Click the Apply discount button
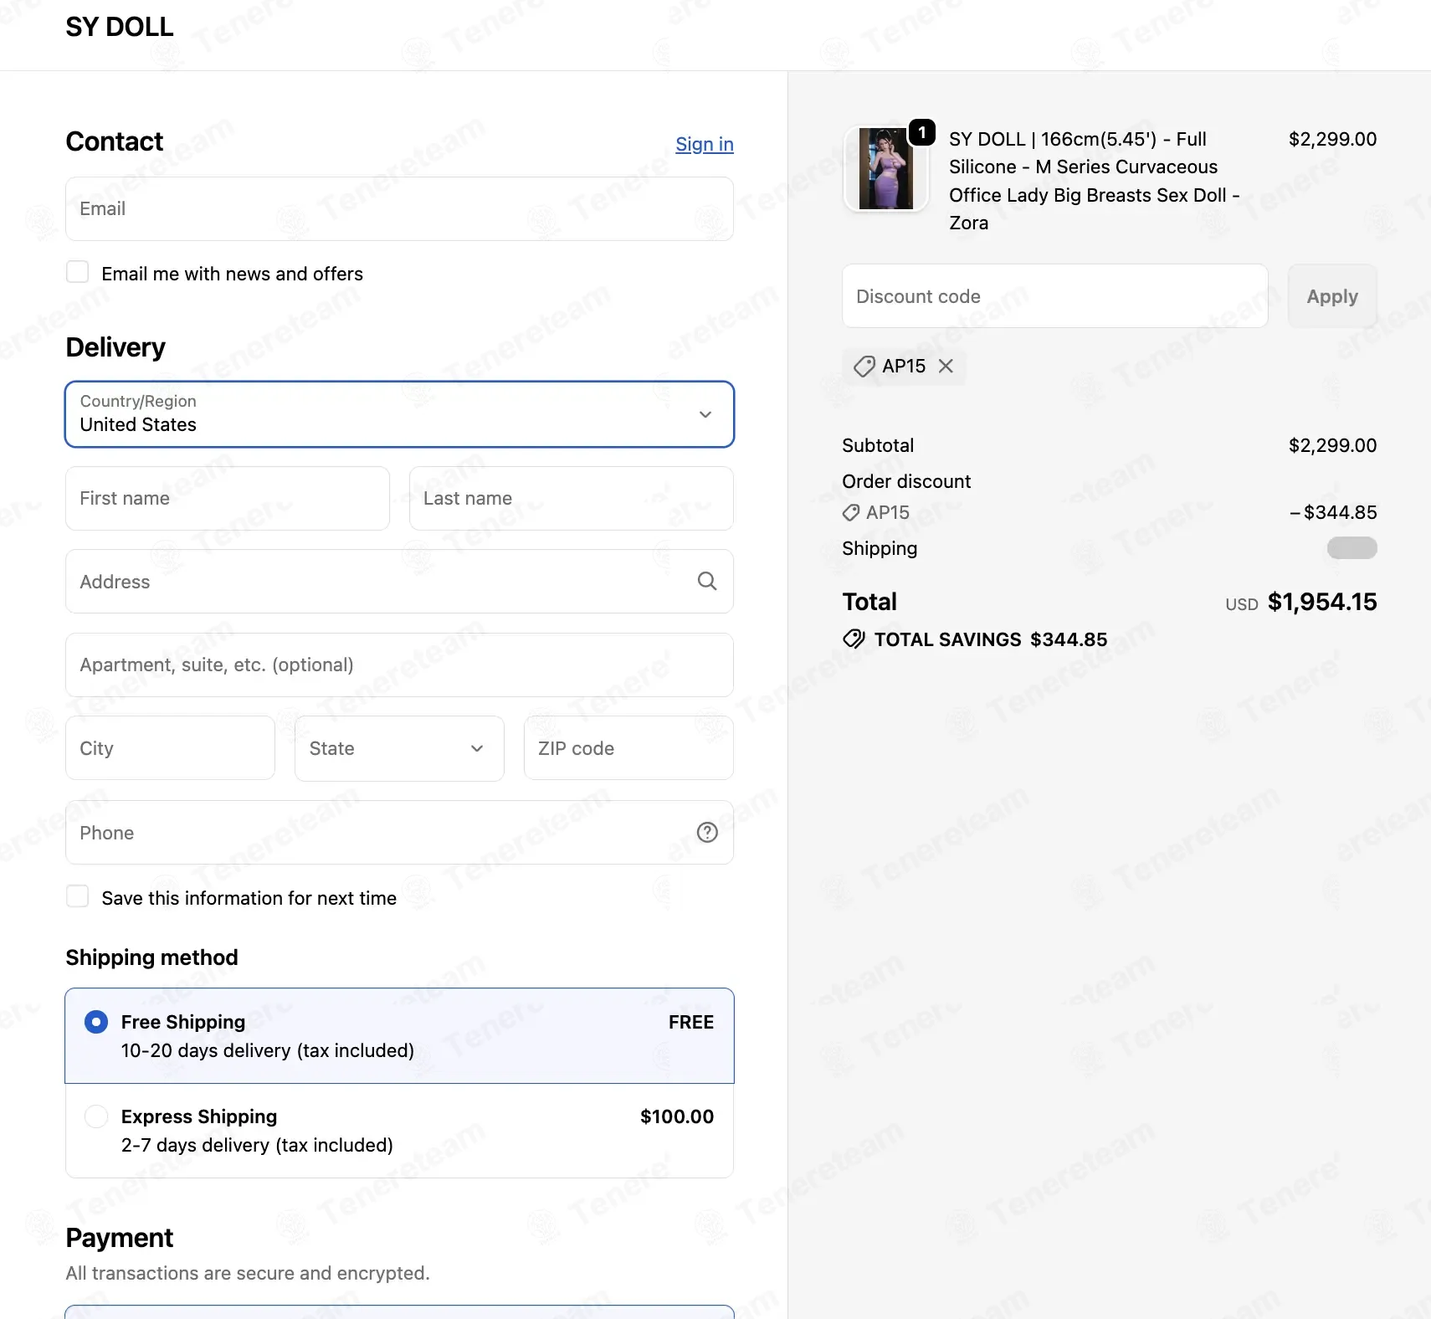Image resolution: width=1431 pixels, height=1319 pixels. [x=1332, y=296]
